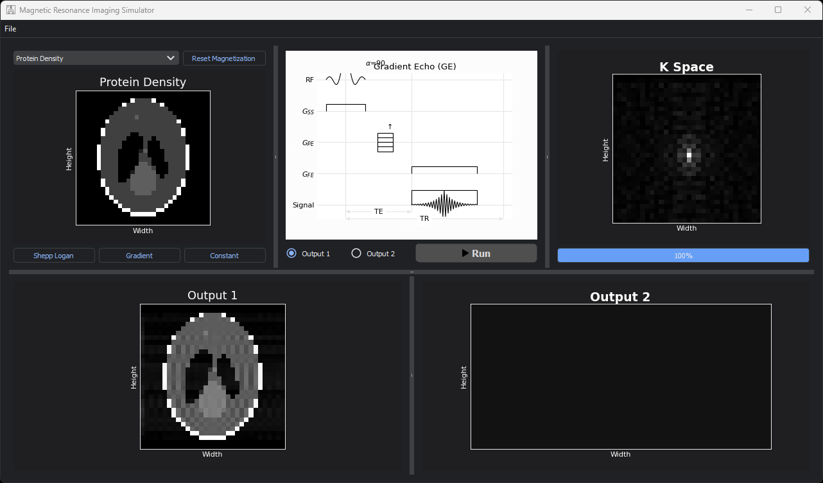This screenshot has width=823, height=483.
Task: Click the Protein Density phantom image
Action: tap(143, 158)
